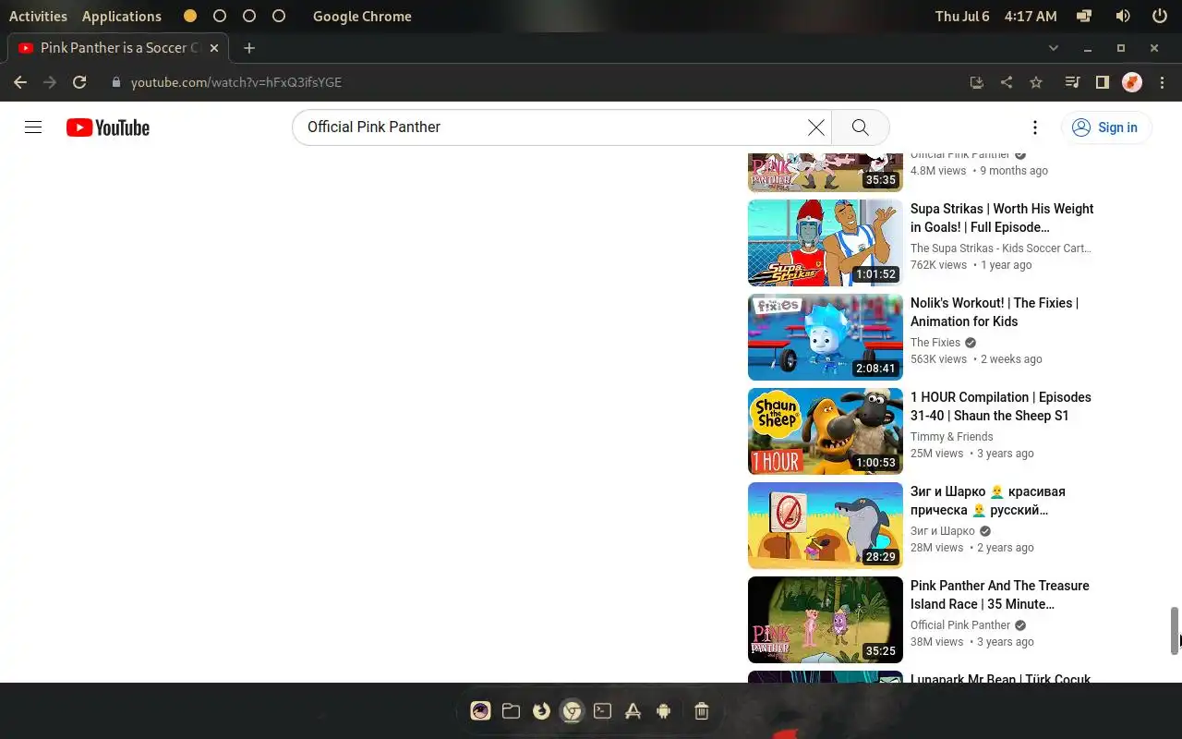
Task: Click the browser back arrow
Action: pos(20,82)
